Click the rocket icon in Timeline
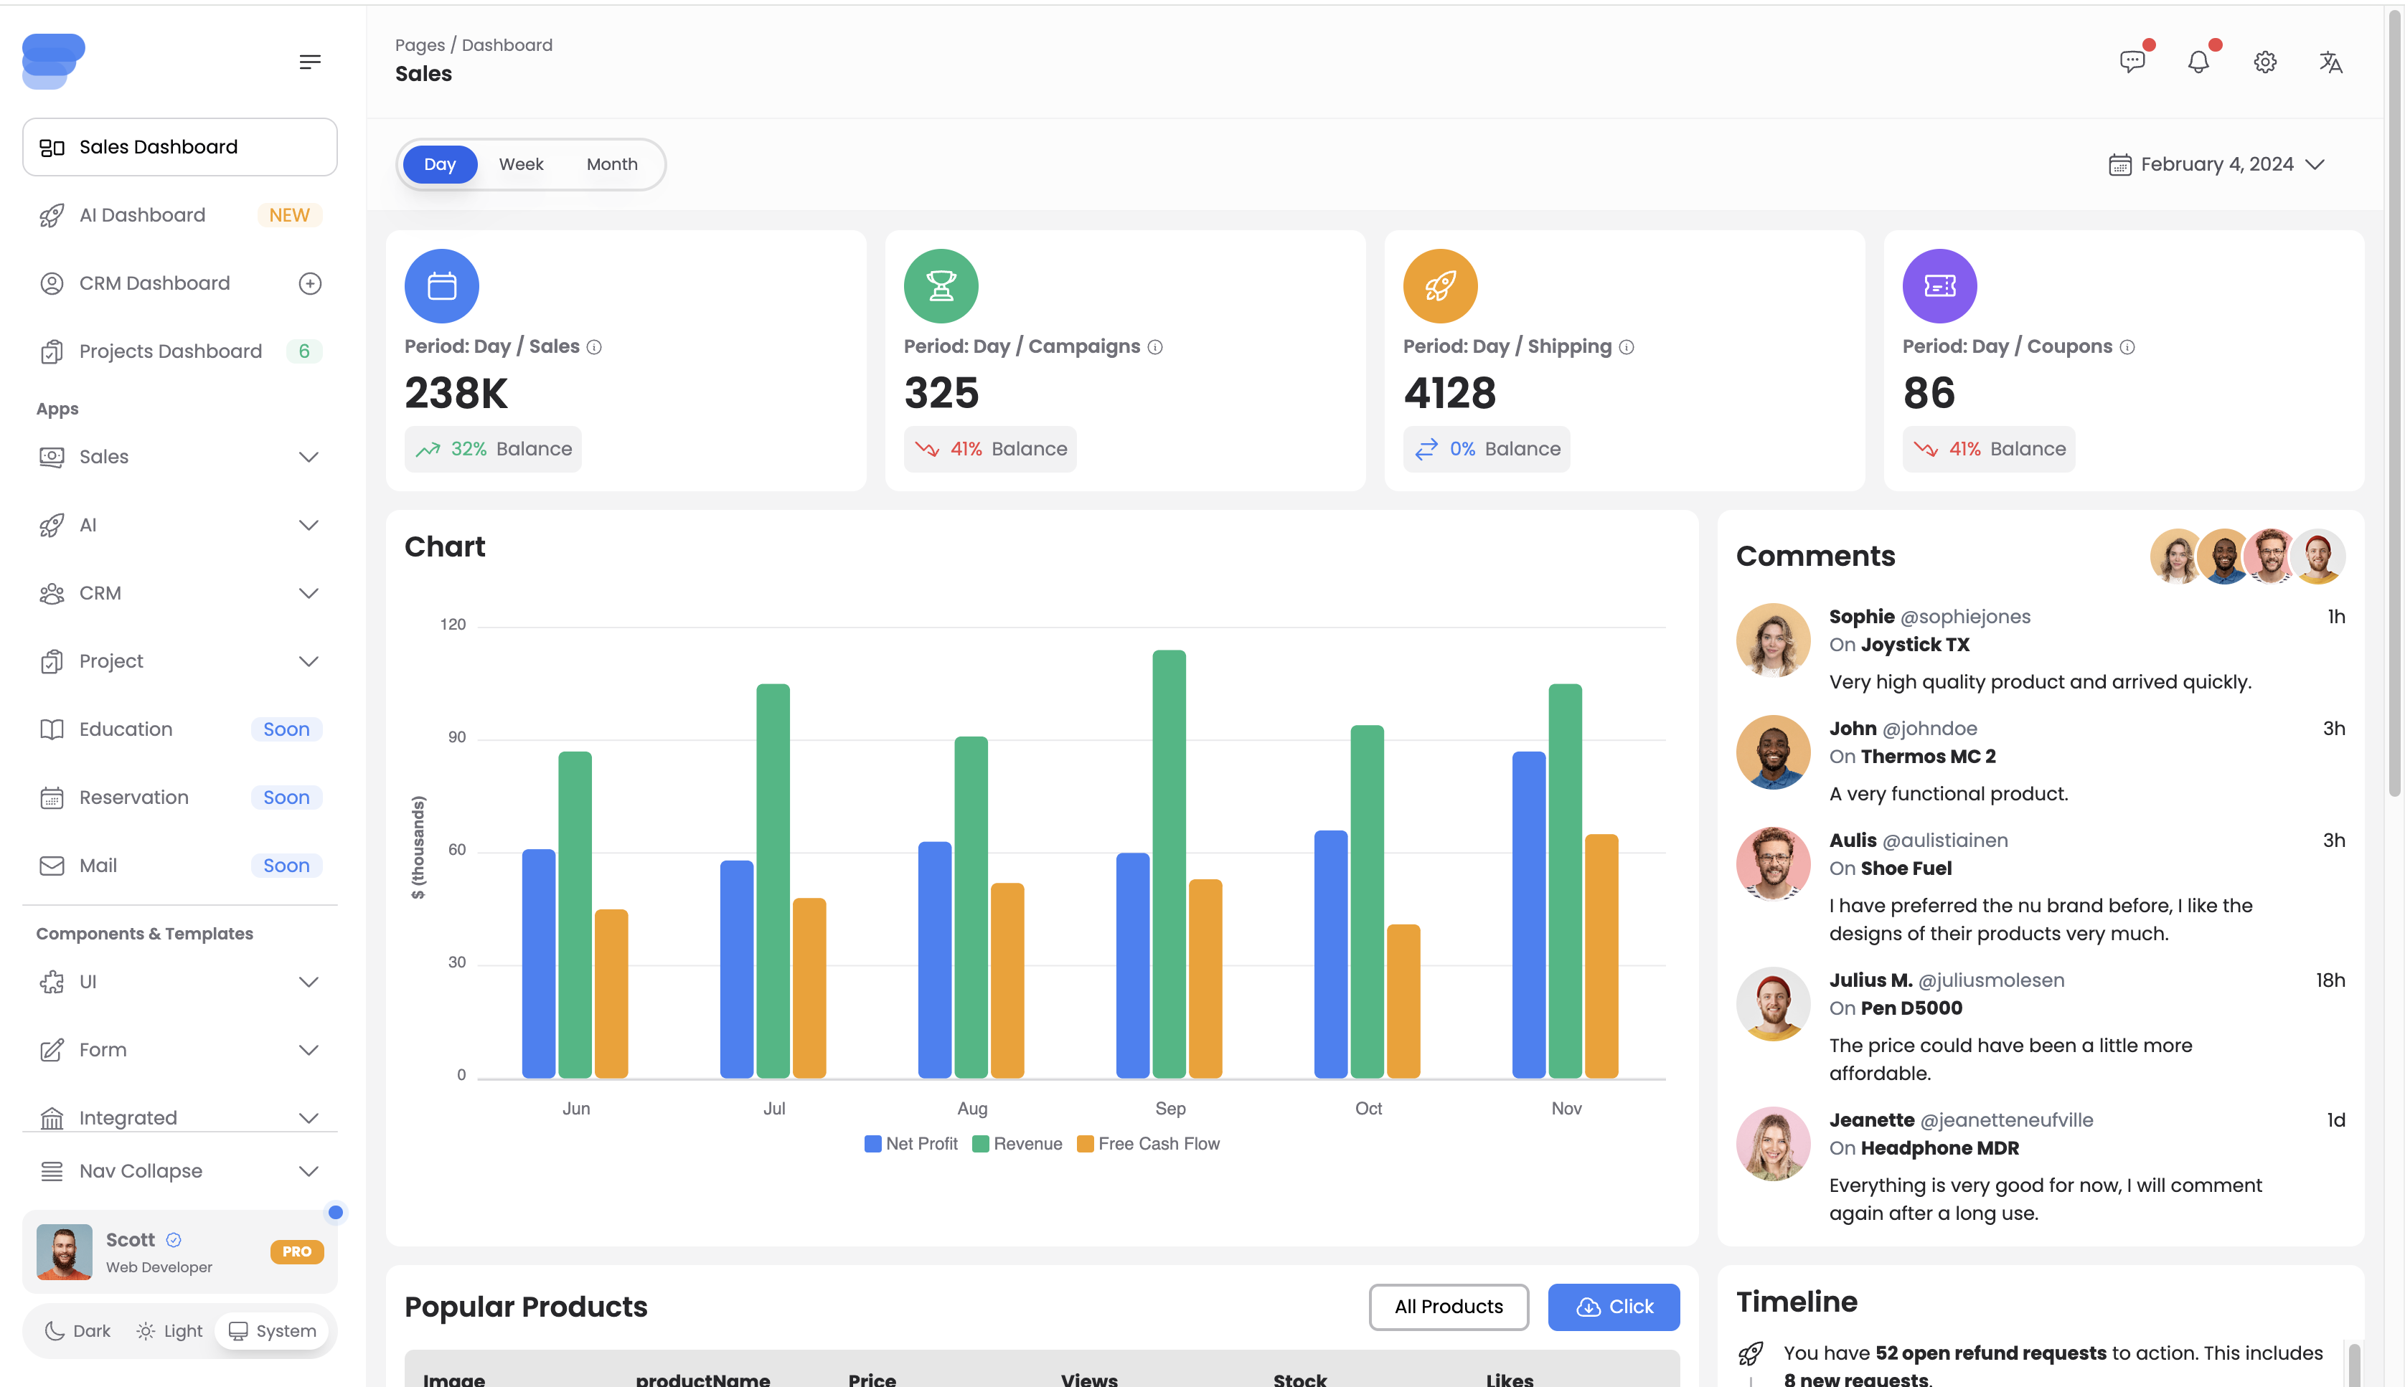Image resolution: width=2405 pixels, height=1387 pixels. point(1751,1353)
